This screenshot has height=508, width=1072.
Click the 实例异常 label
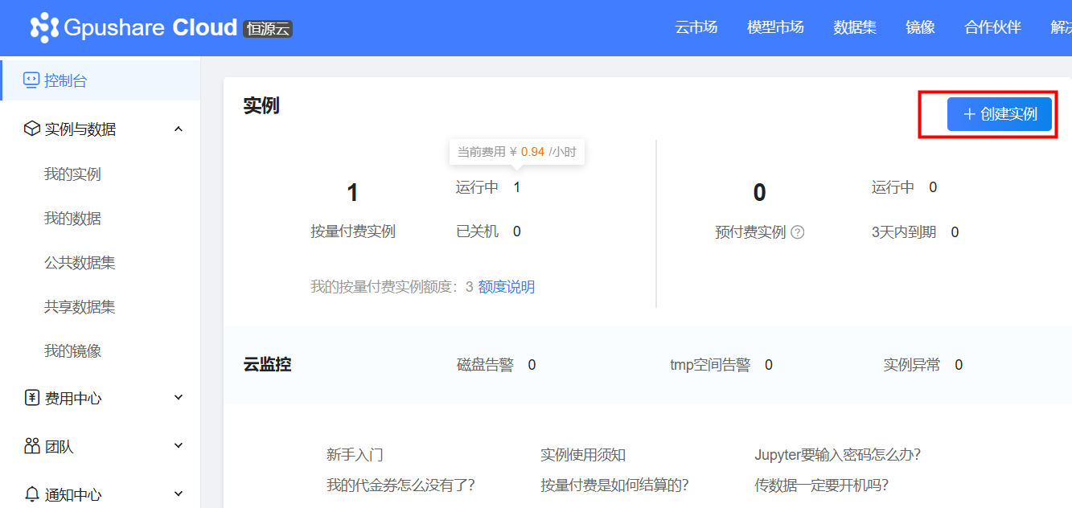coord(912,365)
